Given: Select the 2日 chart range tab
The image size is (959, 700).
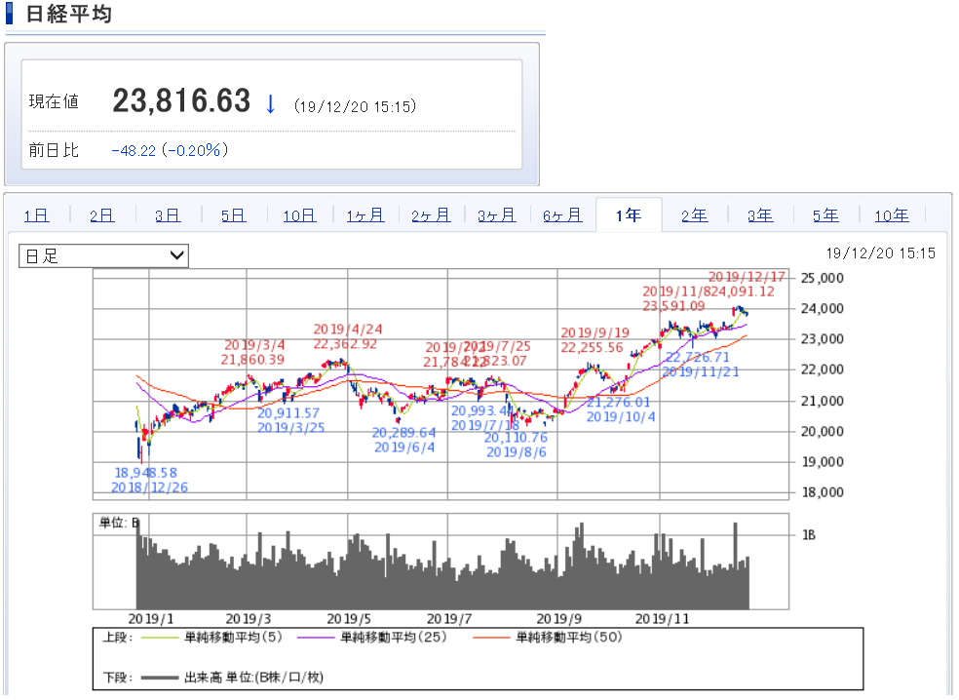Looking at the screenshot, I should click(x=101, y=215).
